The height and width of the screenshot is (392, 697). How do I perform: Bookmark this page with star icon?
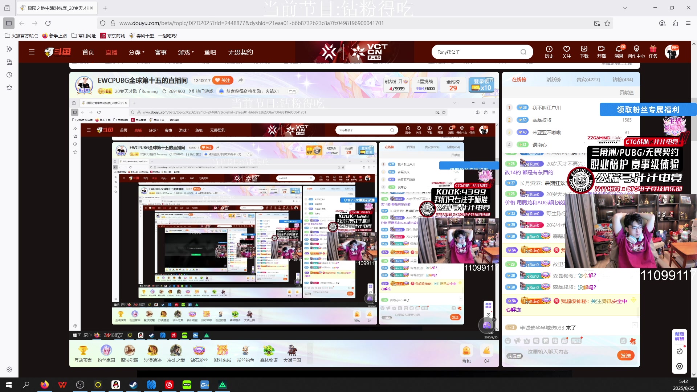[607, 23]
